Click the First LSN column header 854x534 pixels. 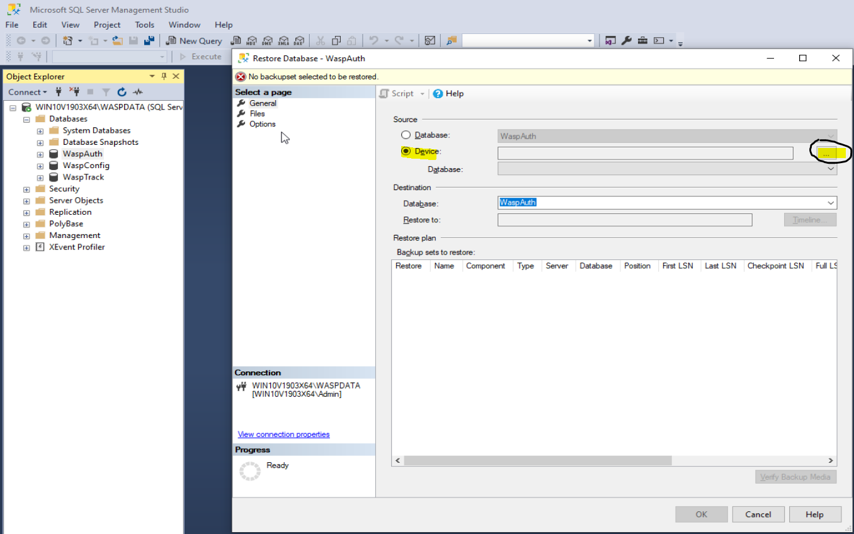[x=679, y=266]
